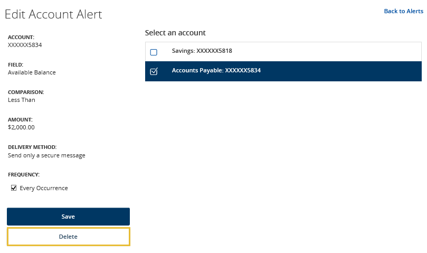Click Send only a secure message value
Viewport: 427px width, 253px height.
[46, 155]
